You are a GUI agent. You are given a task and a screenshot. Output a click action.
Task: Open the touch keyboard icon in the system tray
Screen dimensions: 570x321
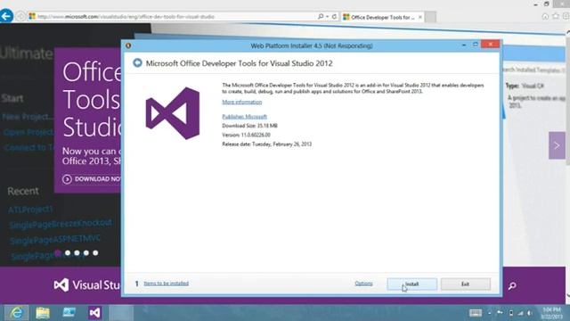click(476, 313)
